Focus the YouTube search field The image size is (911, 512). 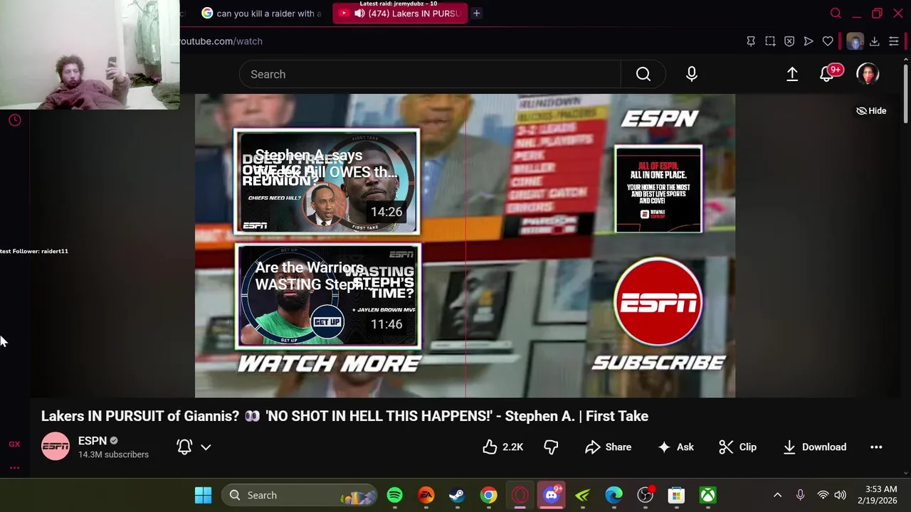pos(430,74)
